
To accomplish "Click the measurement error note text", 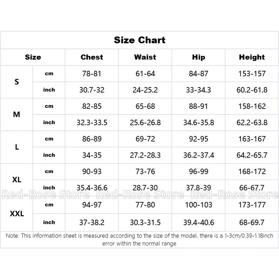I will [139, 240].
